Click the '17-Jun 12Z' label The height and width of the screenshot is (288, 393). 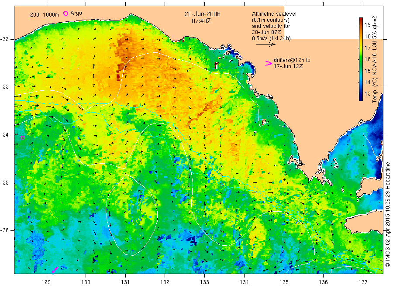288,66
